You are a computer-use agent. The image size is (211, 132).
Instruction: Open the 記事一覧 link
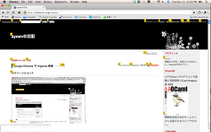(x=164, y=22)
